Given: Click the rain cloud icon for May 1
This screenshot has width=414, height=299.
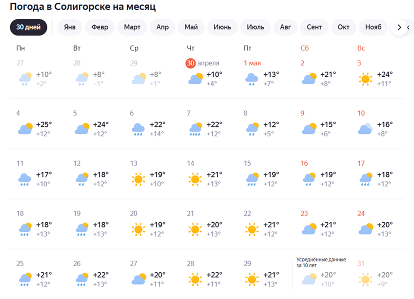Looking at the screenshot, I should click(x=252, y=79).
